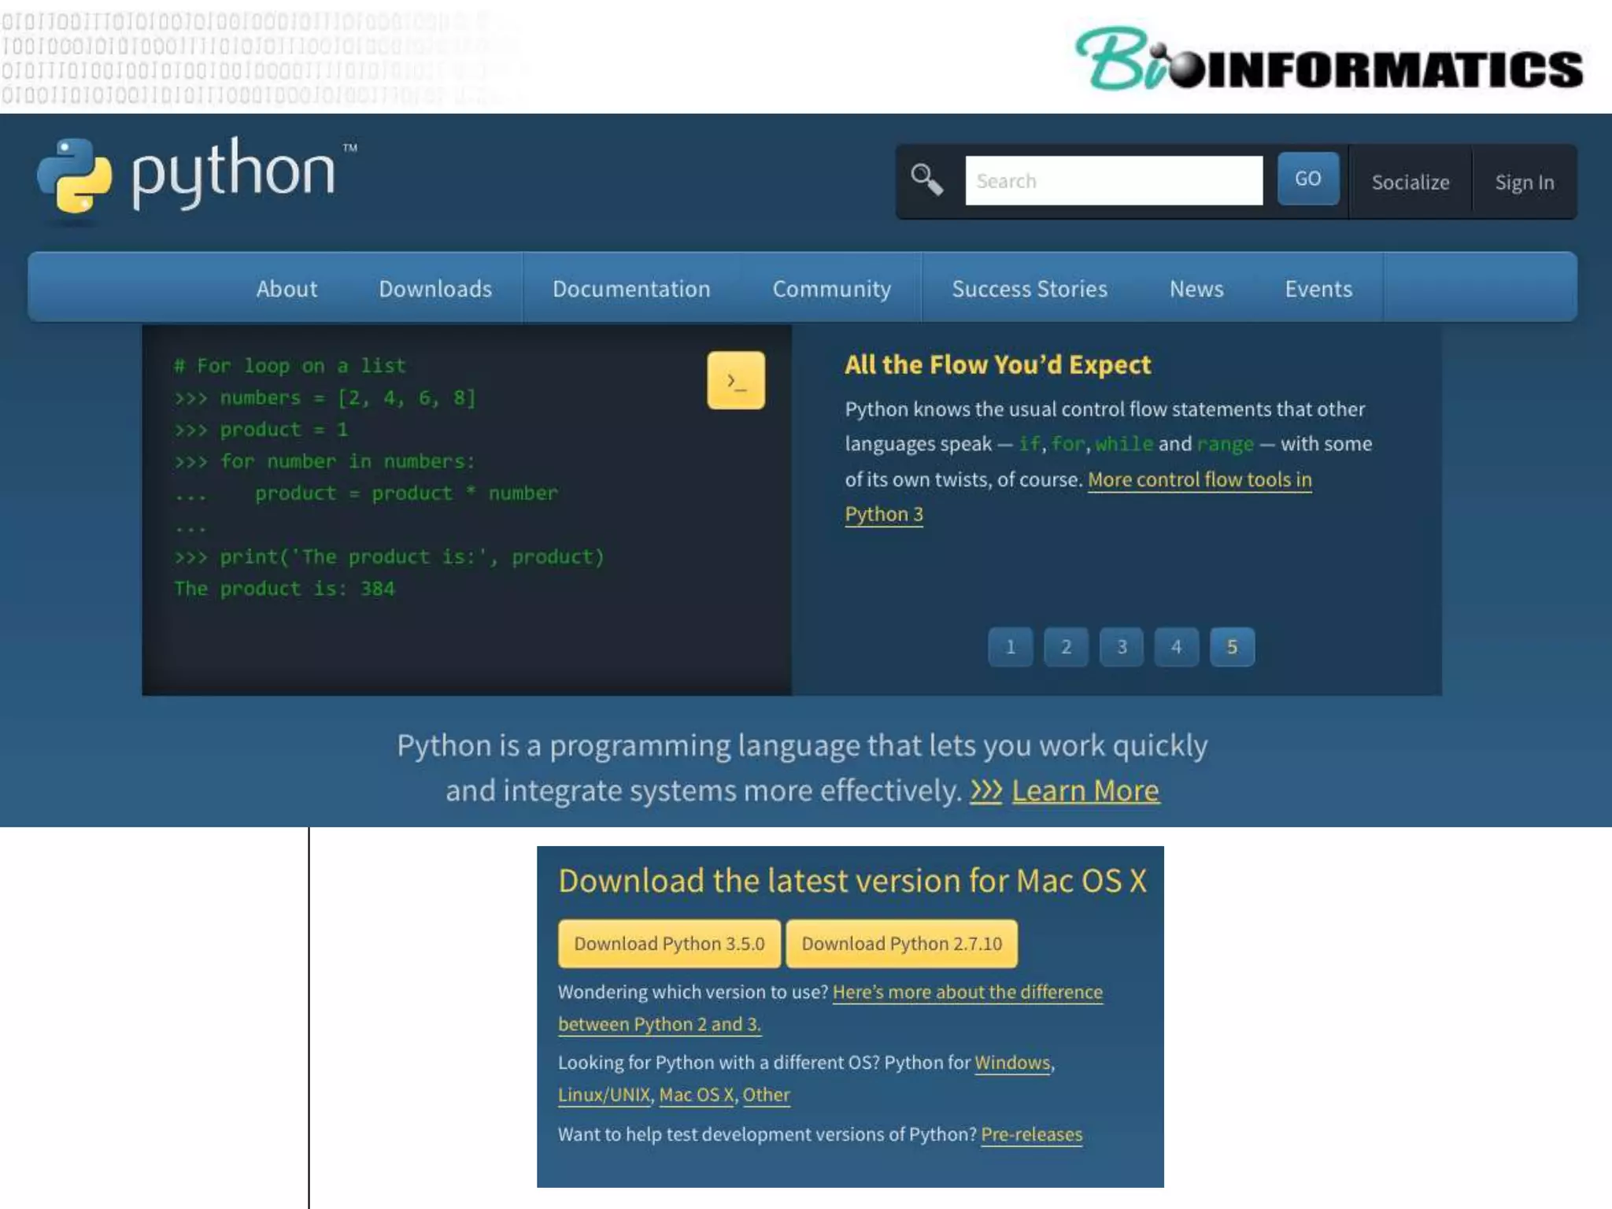Image resolution: width=1612 pixels, height=1209 pixels.
Task: Click the Learn More link
Action: tap(1085, 790)
